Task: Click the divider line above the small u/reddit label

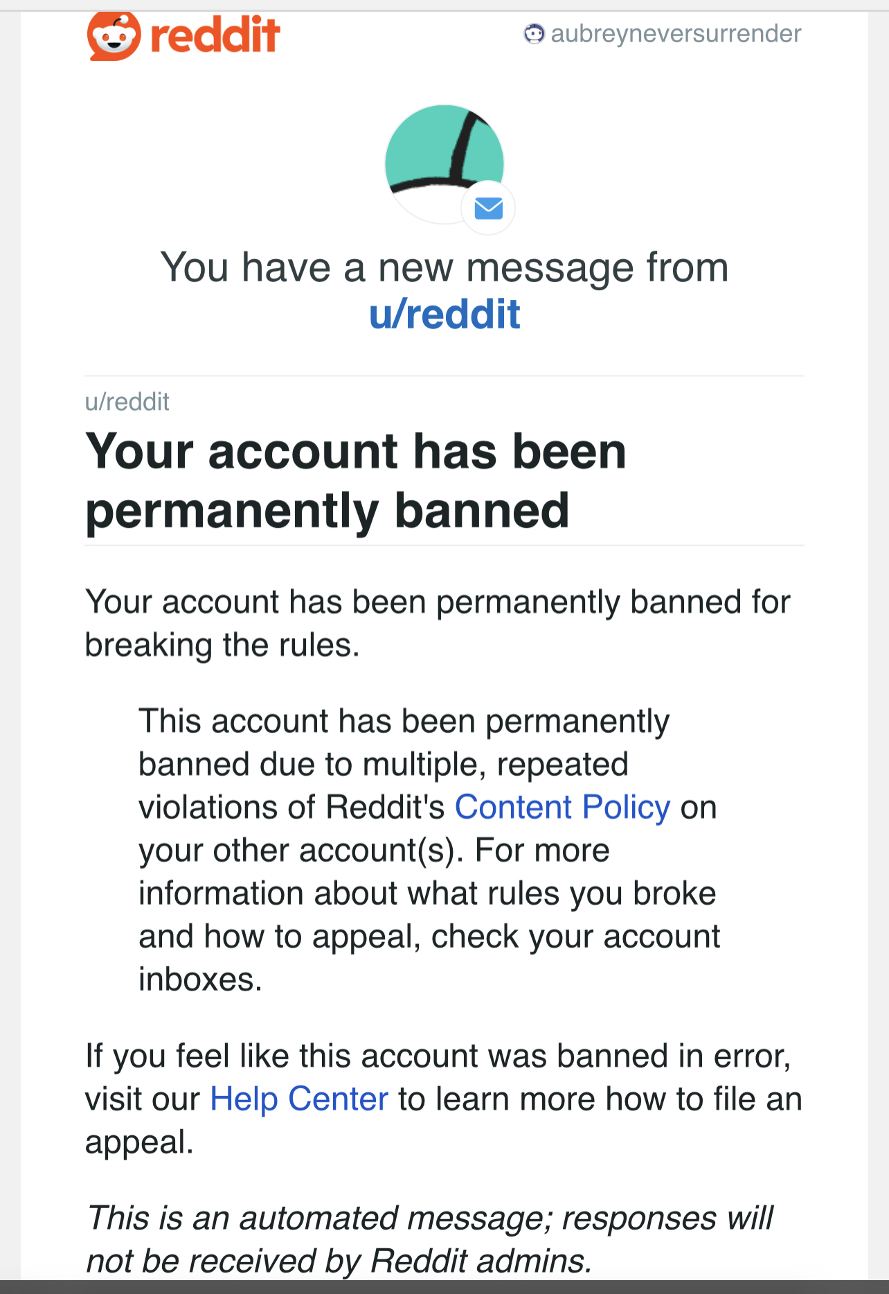Action: pyautogui.click(x=445, y=376)
